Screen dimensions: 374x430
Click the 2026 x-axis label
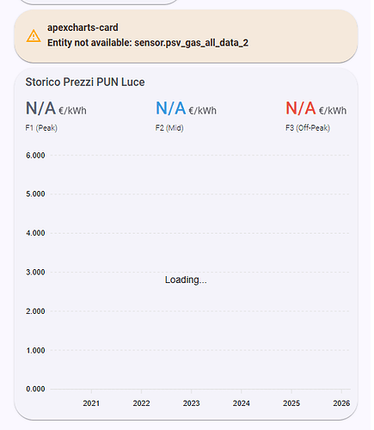coord(341,403)
